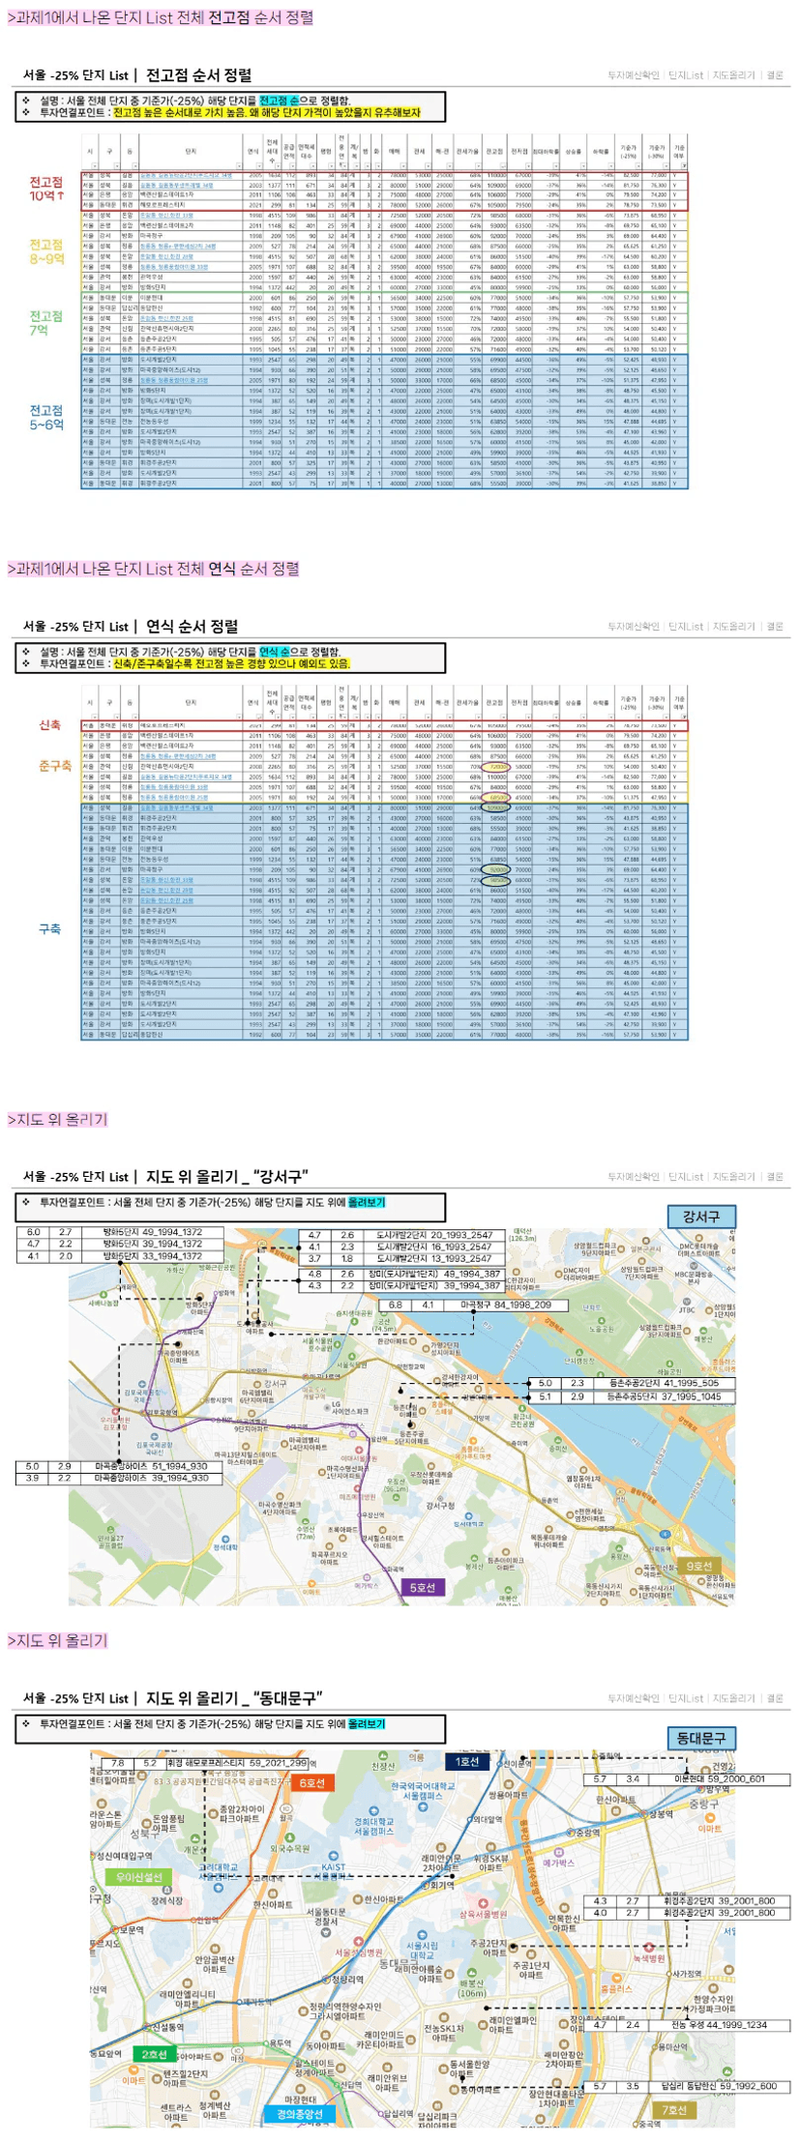Click the 단지List link in the 강서구 map header
Image resolution: width=800 pixels, height=2143 pixels.
686,1177
